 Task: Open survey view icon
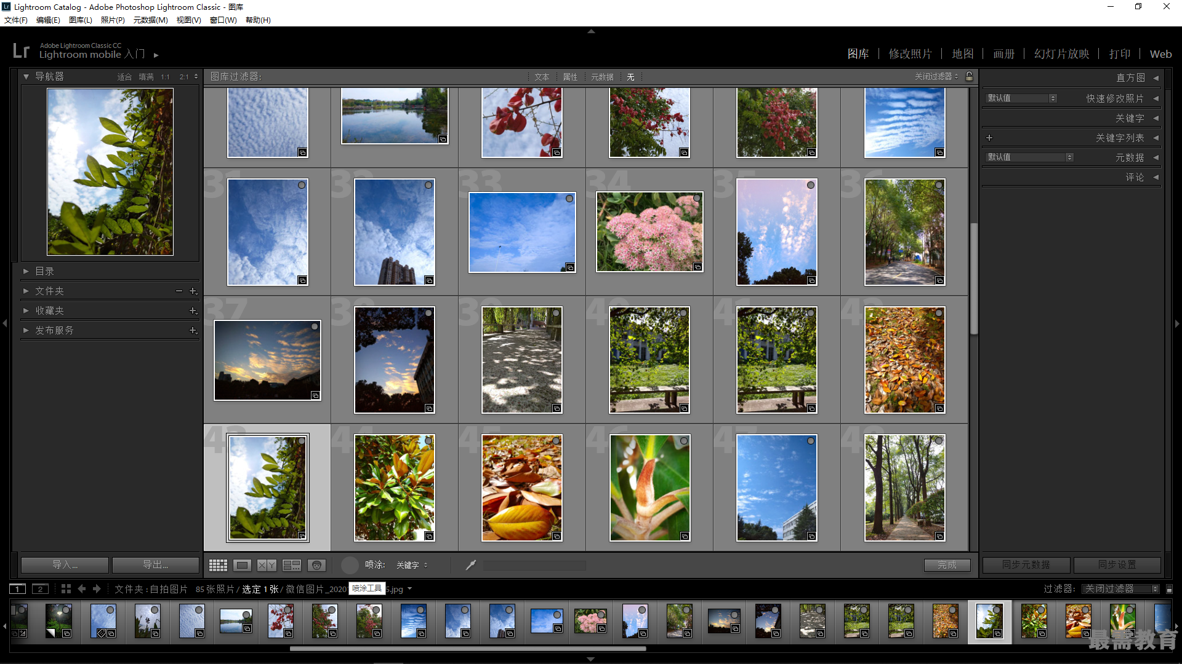tap(292, 565)
